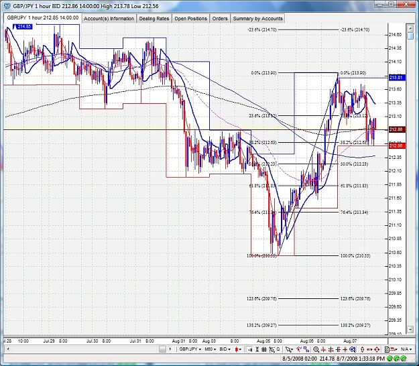Click the 214.78 value in status bar
Screen dimensions: 419x366
coord(326,359)
